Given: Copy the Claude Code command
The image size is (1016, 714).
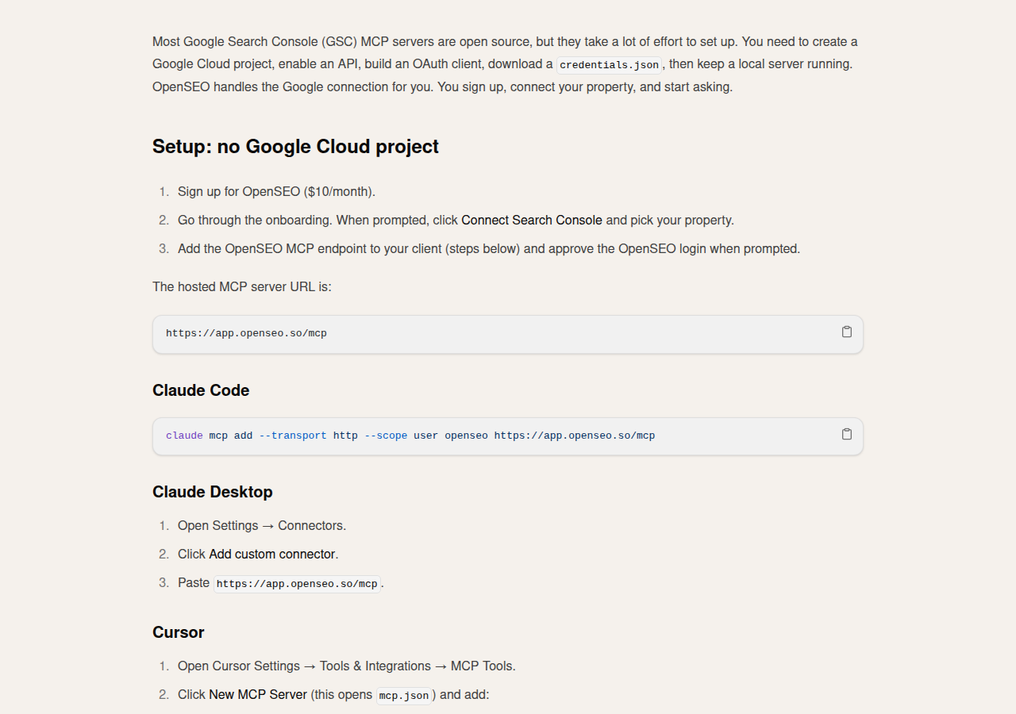Looking at the screenshot, I should (847, 434).
